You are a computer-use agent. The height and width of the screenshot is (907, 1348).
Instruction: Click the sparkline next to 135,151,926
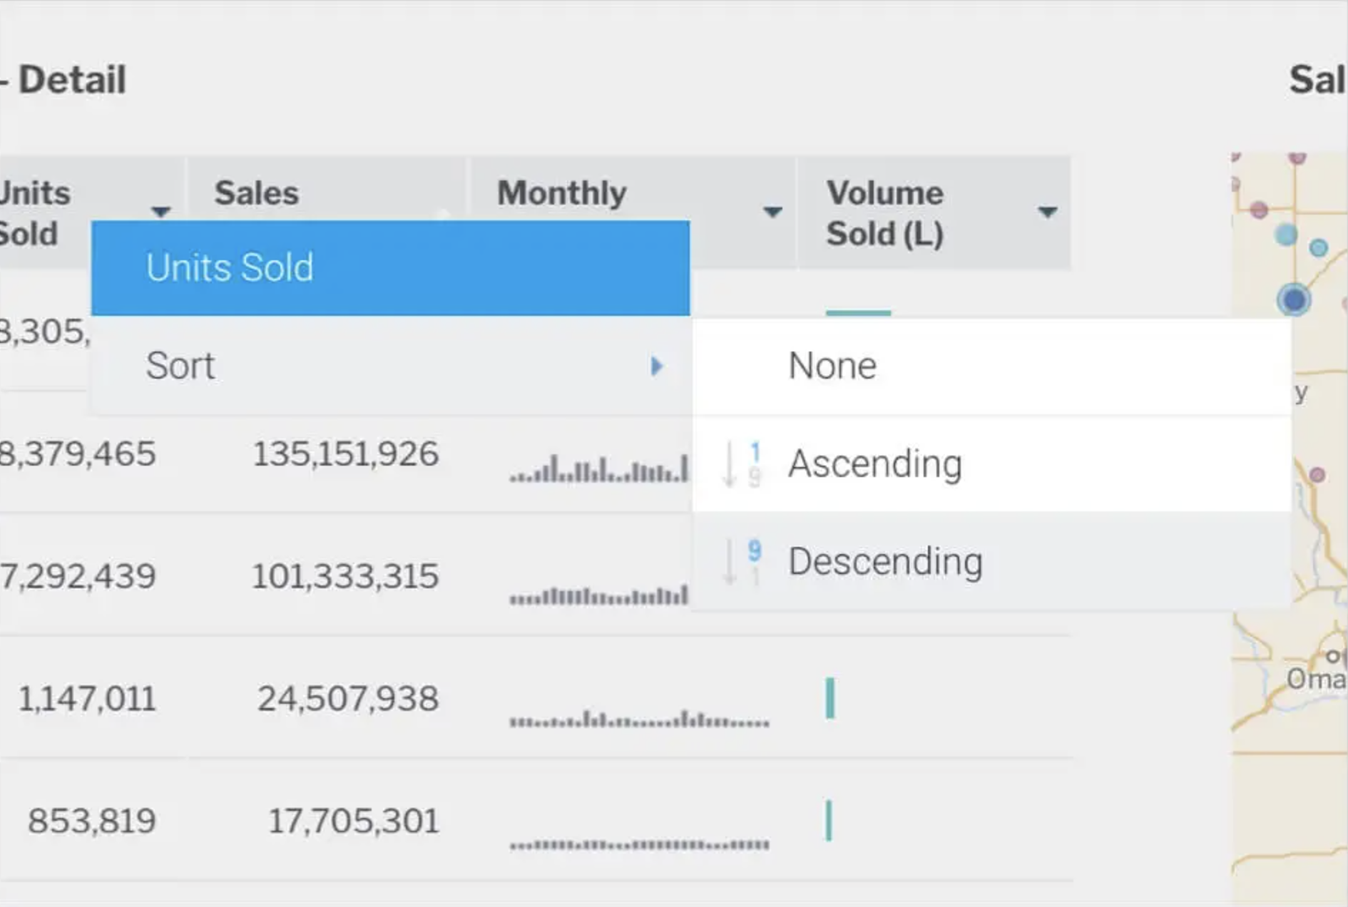[599, 471]
